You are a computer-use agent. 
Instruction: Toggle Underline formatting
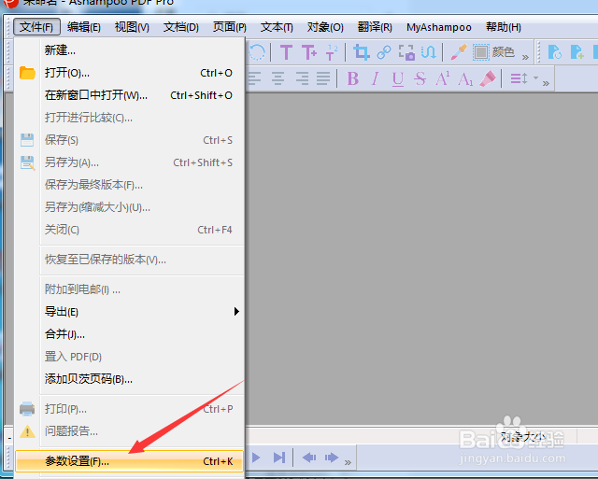coord(398,79)
